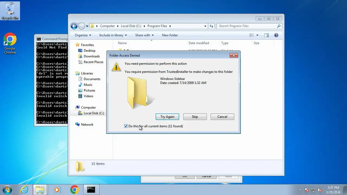Click the search magnifier icon
347x195 pixels.
coord(279,26)
